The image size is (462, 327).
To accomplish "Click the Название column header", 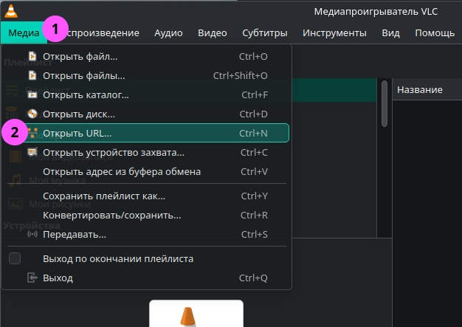I will (x=420, y=89).
